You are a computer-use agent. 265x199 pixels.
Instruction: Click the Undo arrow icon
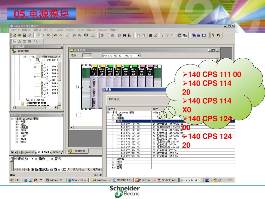coord(55,35)
